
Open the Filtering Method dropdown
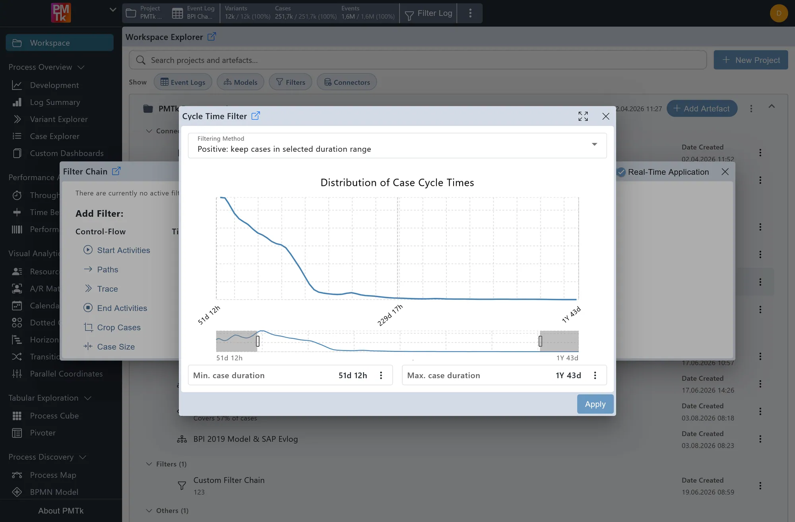[x=397, y=145]
